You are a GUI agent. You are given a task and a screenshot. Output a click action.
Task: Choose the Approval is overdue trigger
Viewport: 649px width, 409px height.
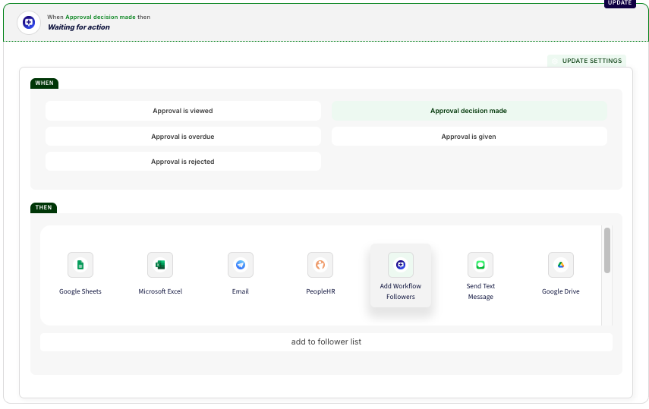click(x=183, y=137)
